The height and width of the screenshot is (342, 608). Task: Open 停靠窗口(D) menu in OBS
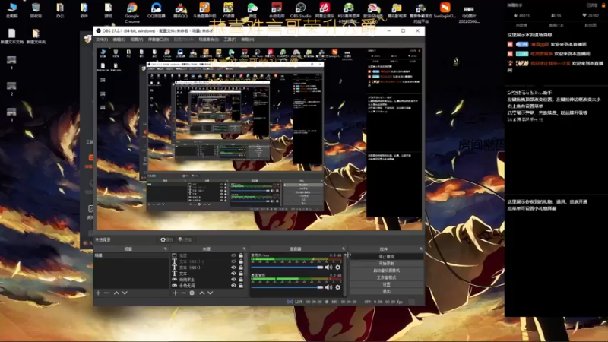158,40
